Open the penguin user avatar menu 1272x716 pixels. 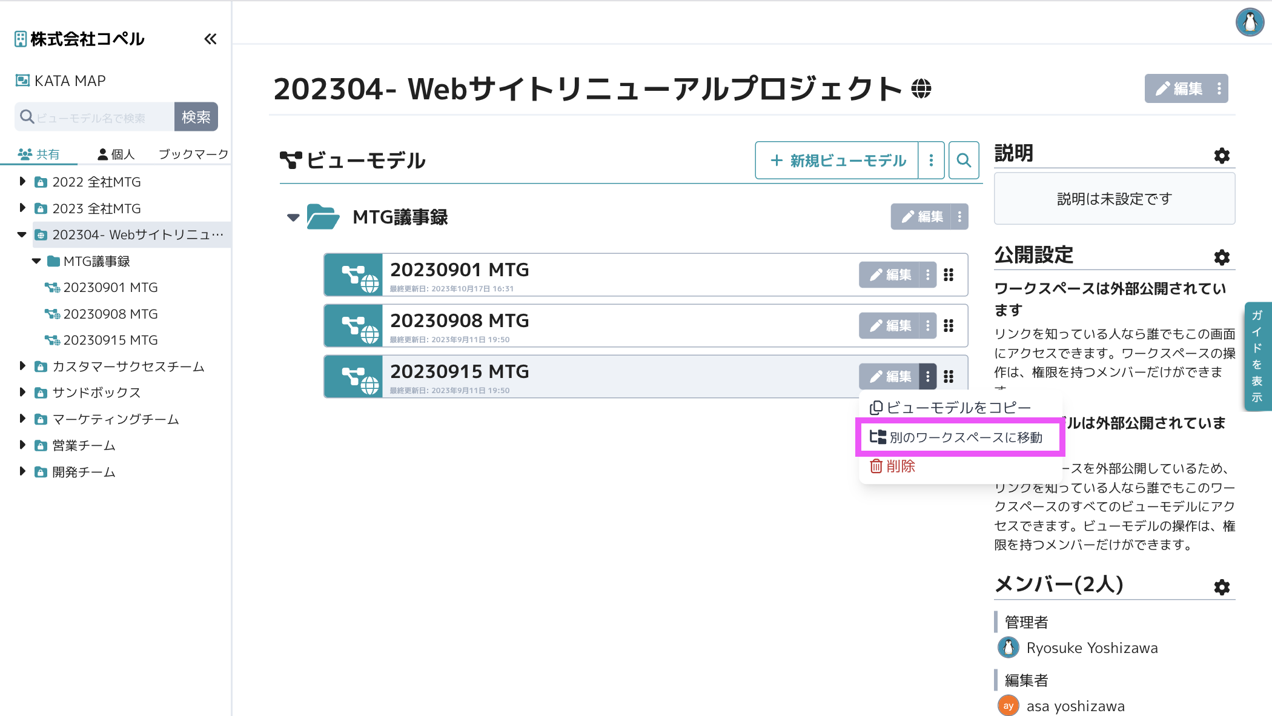coord(1250,22)
